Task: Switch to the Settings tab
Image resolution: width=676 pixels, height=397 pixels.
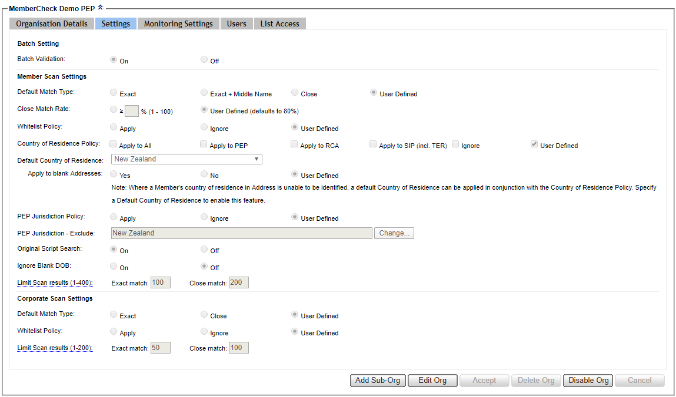Action: [x=116, y=23]
